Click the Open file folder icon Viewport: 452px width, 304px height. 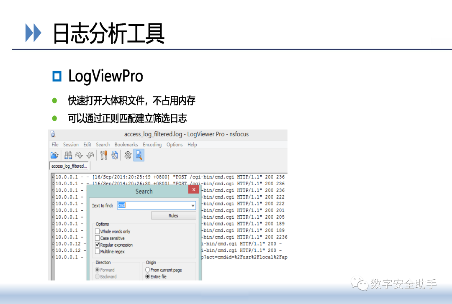[54, 155]
